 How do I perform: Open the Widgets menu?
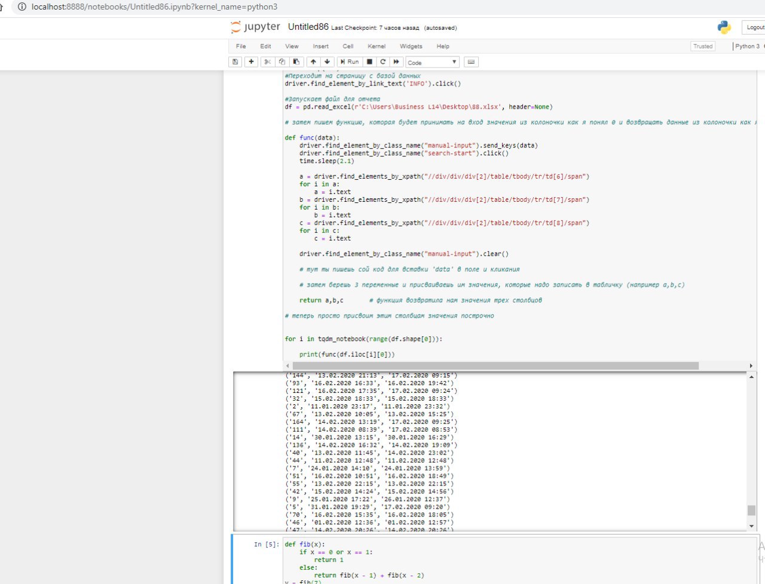(411, 46)
